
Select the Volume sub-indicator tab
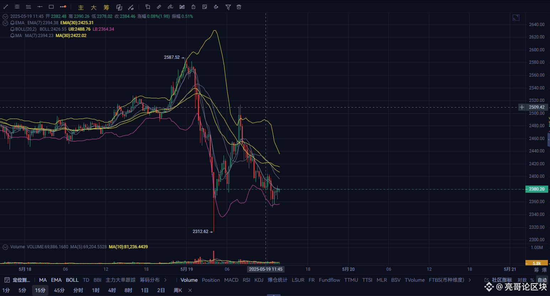pyautogui.click(x=189, y=280)
